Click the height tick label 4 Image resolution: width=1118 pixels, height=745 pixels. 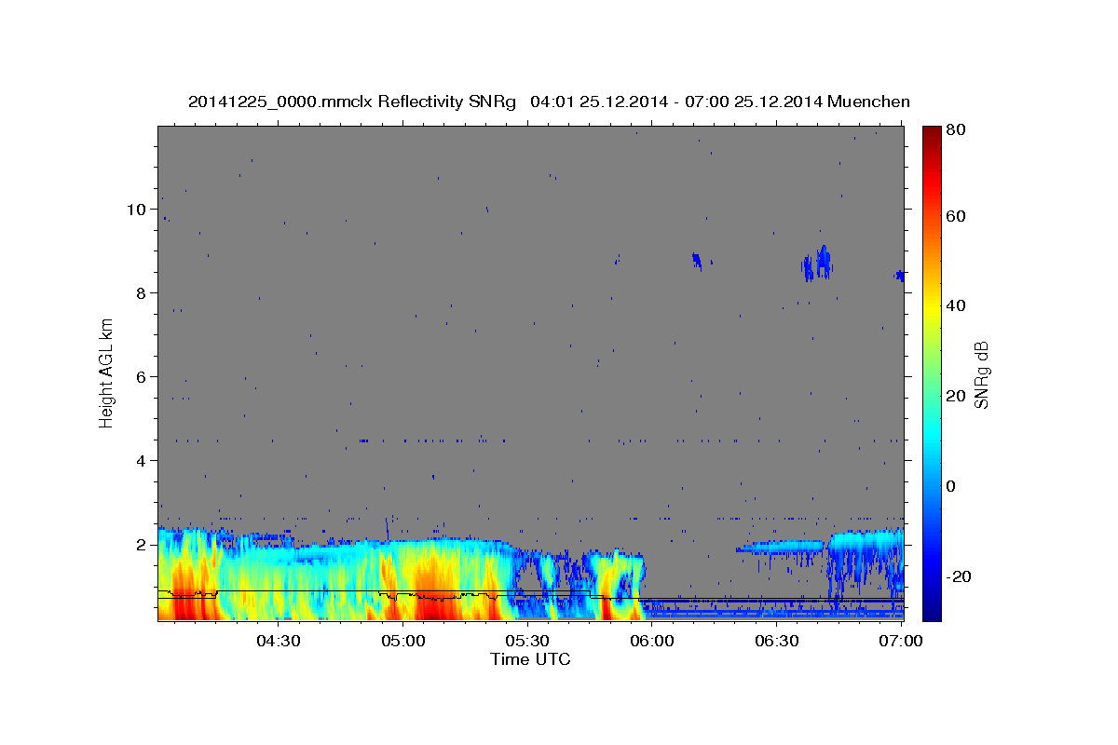pyautogui.click(x=141, y=461)
